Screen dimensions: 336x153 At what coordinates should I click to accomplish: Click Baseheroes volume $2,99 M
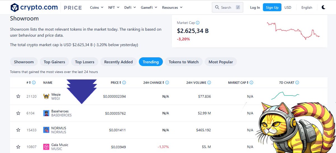[204, 113]
